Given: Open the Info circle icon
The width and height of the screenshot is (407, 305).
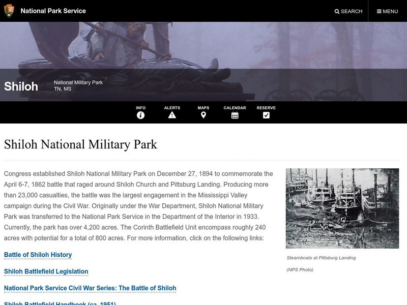Looking at the screenshot, I should (140, 115).
